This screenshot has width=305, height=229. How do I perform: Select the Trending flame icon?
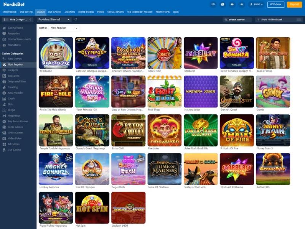pos(4,87)
